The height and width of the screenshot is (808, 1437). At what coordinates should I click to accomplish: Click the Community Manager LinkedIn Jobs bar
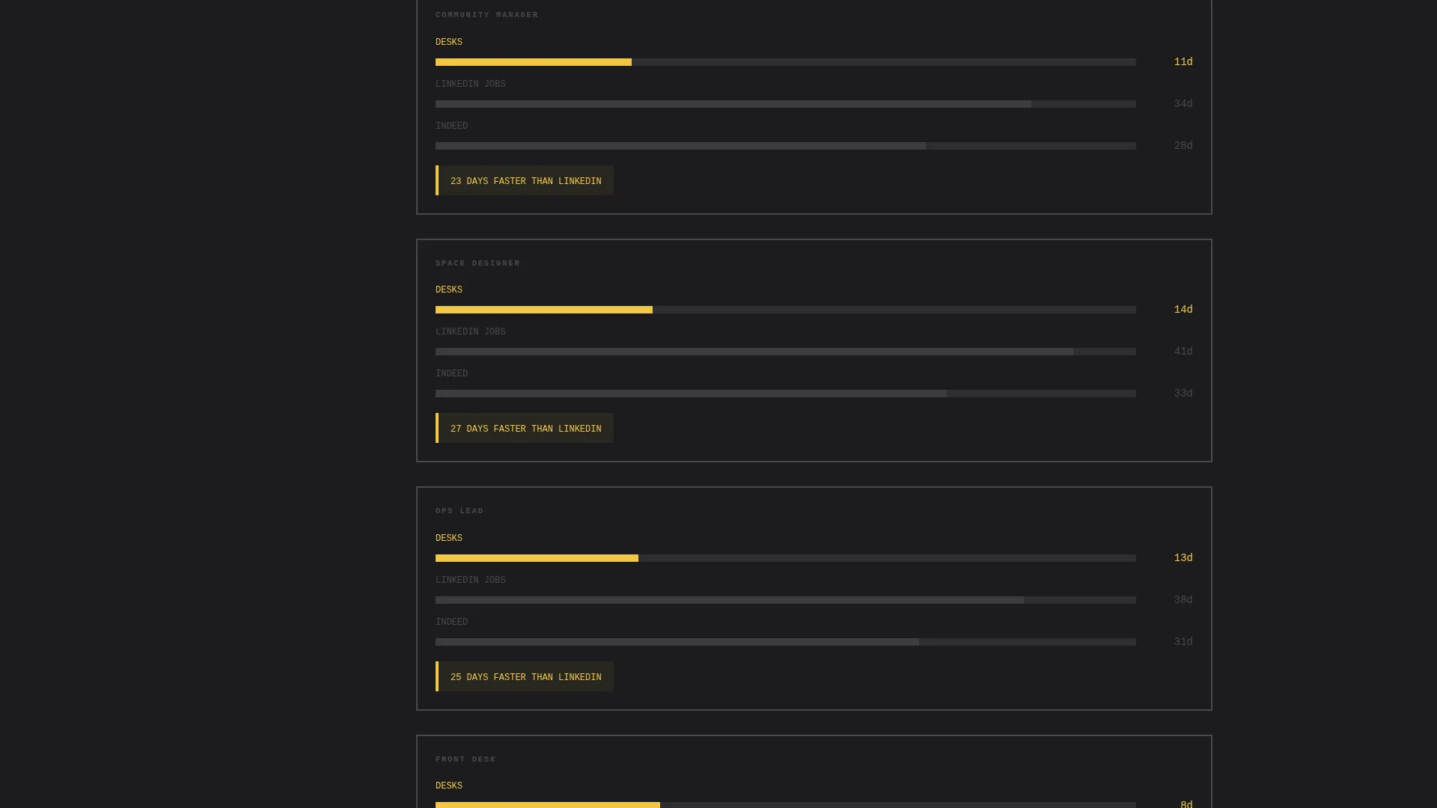pos(786,104)
